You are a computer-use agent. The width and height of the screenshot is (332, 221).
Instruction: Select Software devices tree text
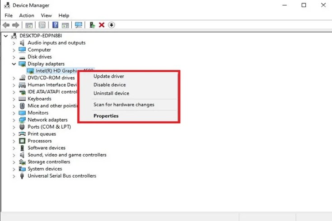click(47, 147)
